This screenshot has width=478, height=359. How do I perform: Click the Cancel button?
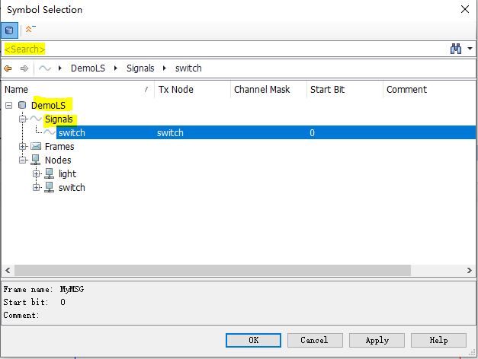click(315, 340)
